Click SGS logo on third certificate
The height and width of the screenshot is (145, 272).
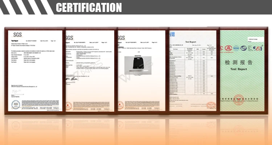point(121,38)
